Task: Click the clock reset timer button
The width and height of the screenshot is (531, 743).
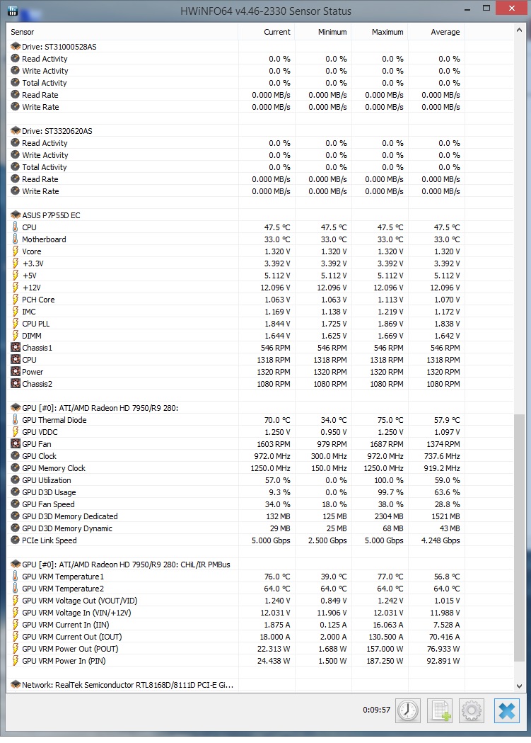Action: (x=407, y=710)
